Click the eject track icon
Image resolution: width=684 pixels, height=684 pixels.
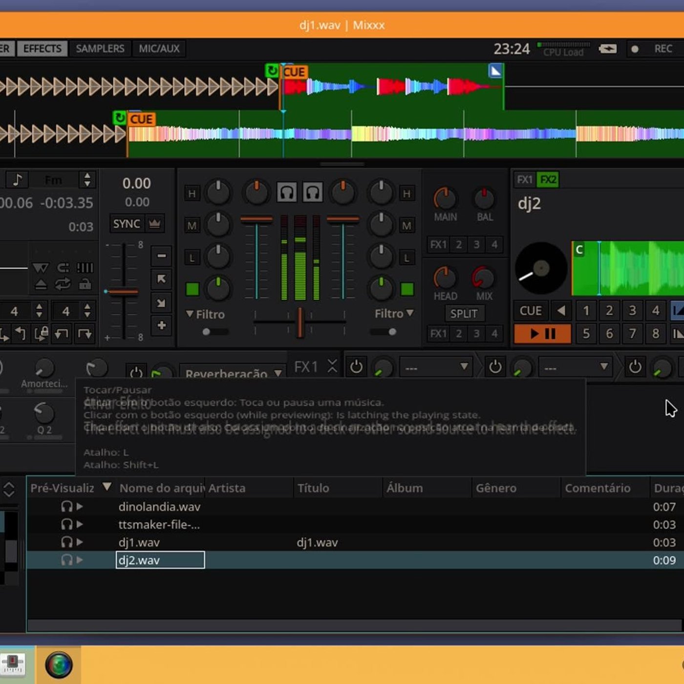click(x=41, y=284)
